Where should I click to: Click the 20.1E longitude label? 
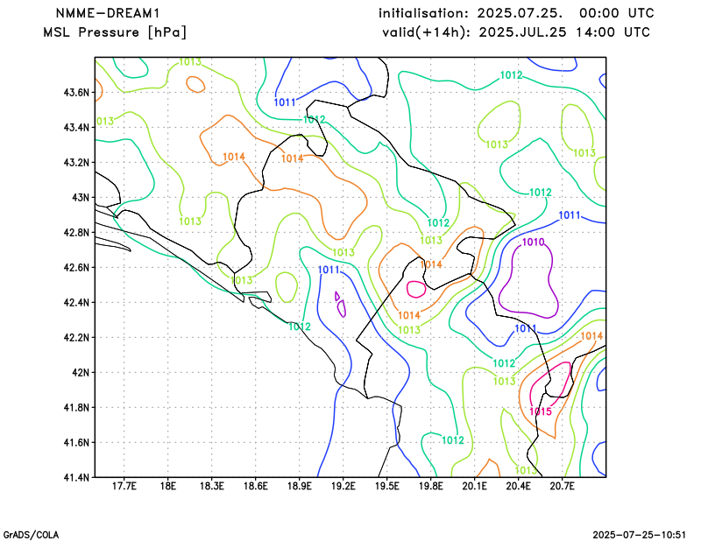point(475,486)
